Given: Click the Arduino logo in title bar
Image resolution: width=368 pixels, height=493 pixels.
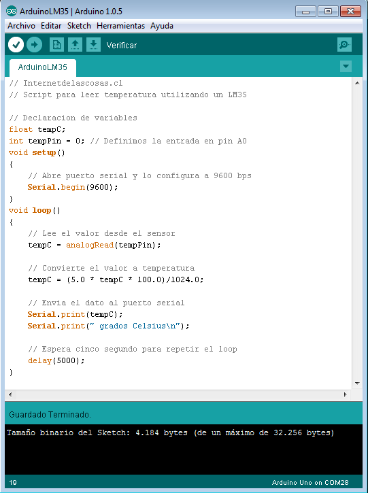Looking at the screenshot, I should click(x=12, y=12).
